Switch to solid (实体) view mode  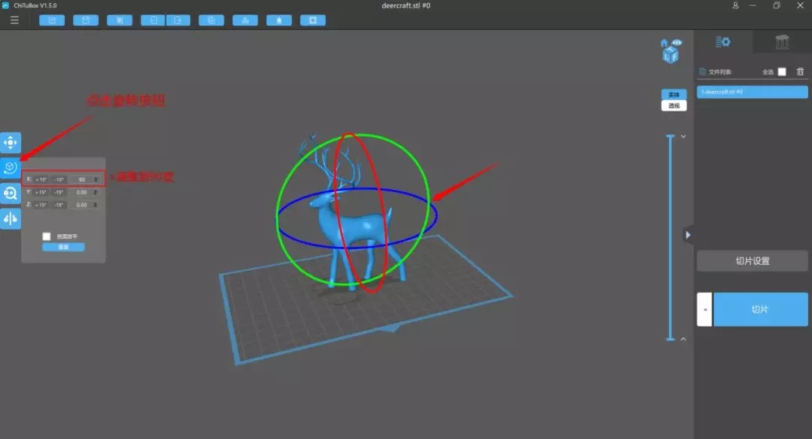pos(674,95)
